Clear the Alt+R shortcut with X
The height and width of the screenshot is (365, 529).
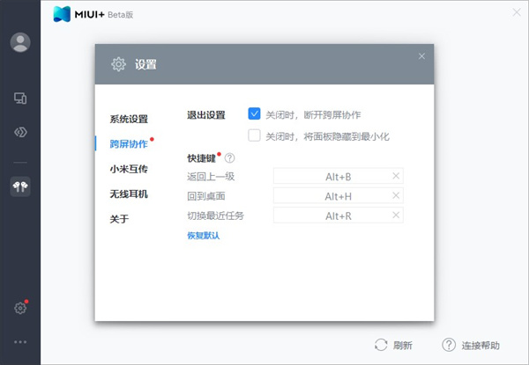point(396,215)
